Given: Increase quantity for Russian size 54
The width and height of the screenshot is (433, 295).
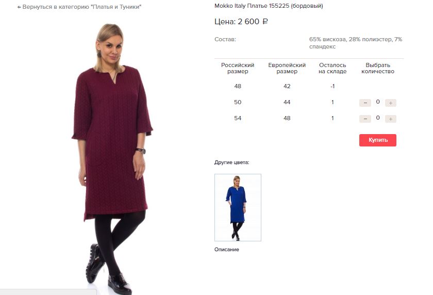Looking at the screenshot, I should [391, 119].
